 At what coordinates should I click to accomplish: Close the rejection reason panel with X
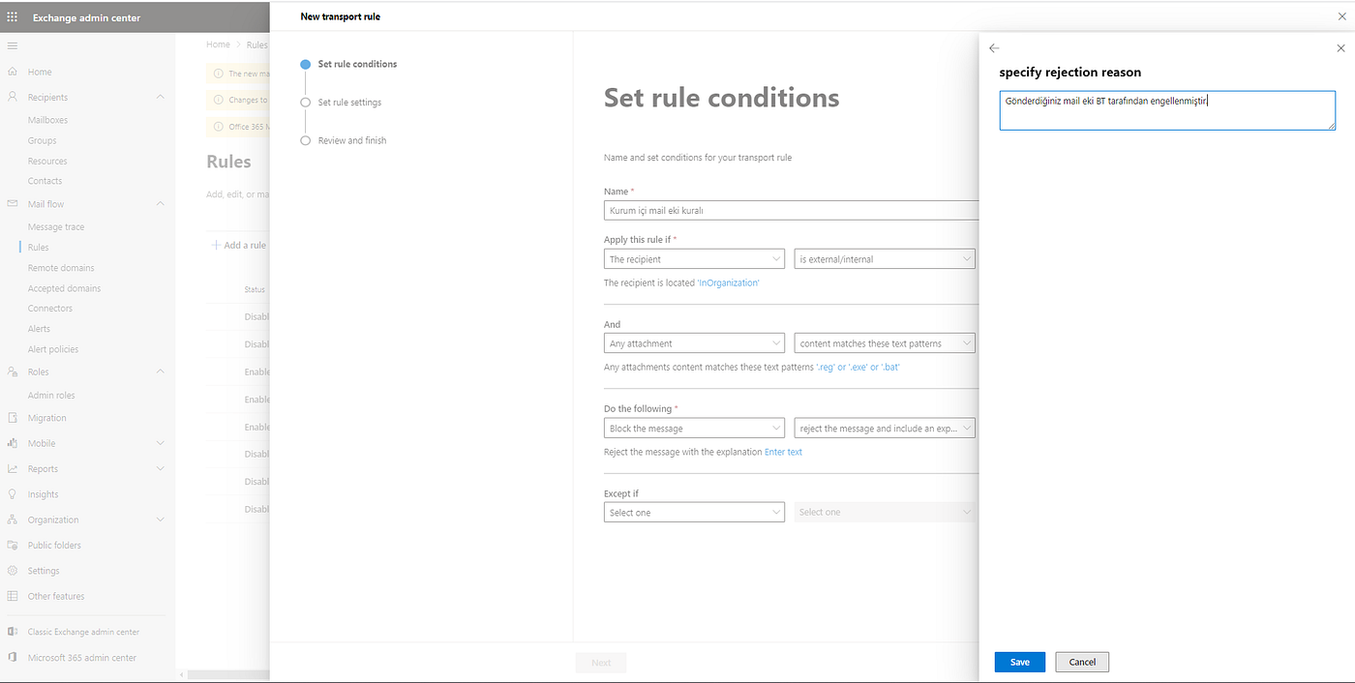[1340, 48]
